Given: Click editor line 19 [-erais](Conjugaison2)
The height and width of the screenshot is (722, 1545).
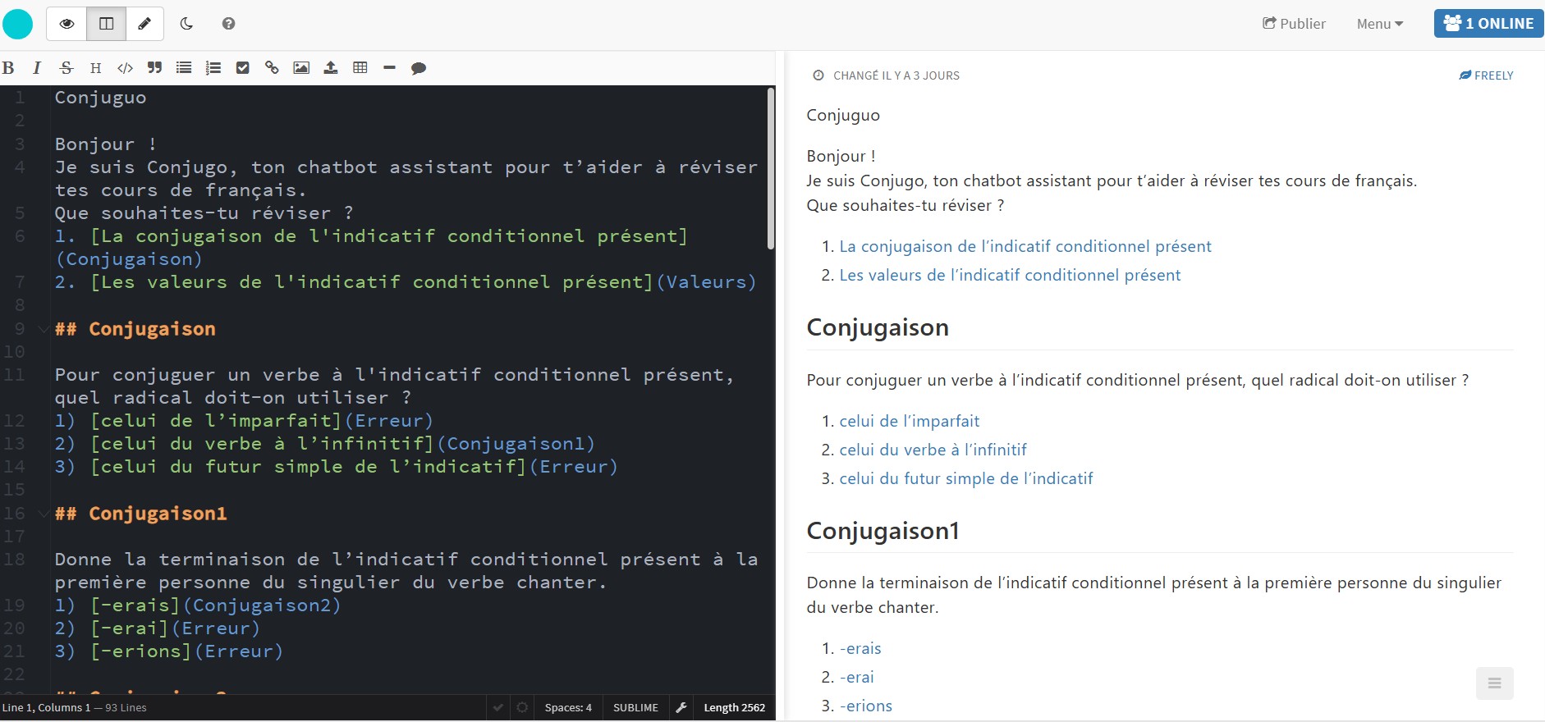Looking at the screenshot, I should pos(197,605).
